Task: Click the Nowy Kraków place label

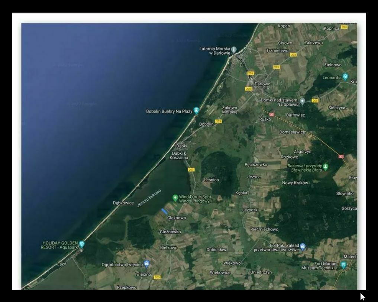Action: (x=295, y=183)
